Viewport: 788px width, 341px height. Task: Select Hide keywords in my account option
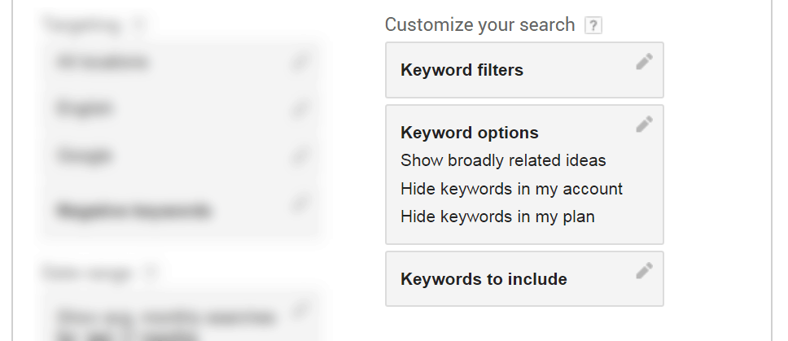pos(511,189)
